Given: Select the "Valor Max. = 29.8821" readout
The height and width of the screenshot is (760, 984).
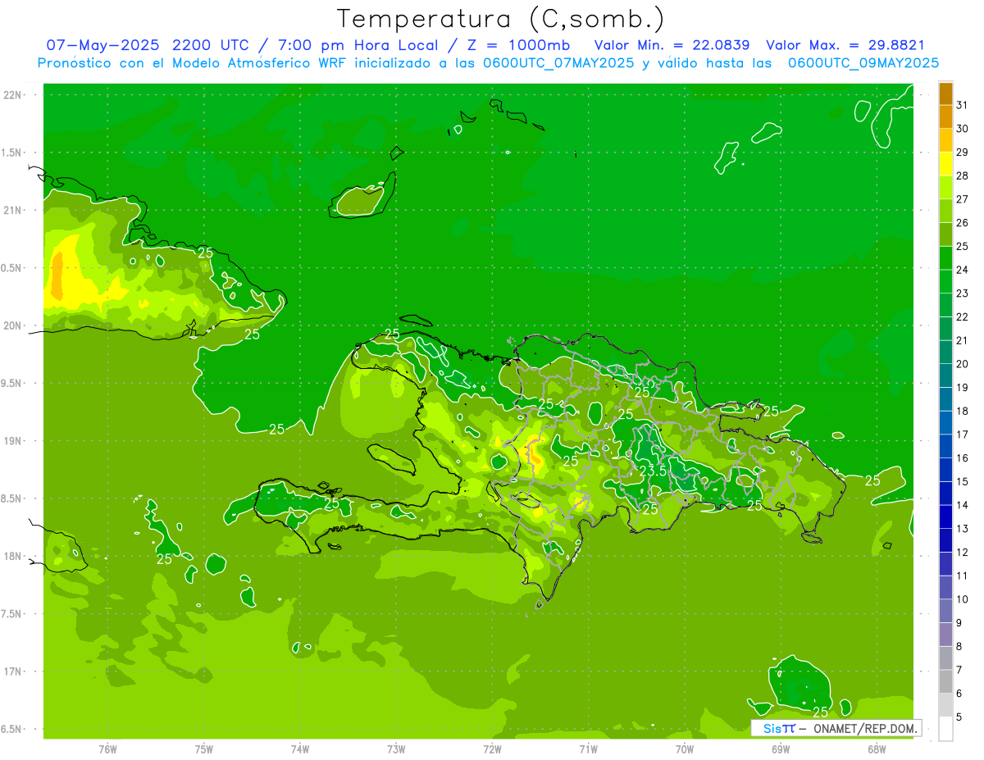Looking at the screenshot, I should tap(845, 44).
